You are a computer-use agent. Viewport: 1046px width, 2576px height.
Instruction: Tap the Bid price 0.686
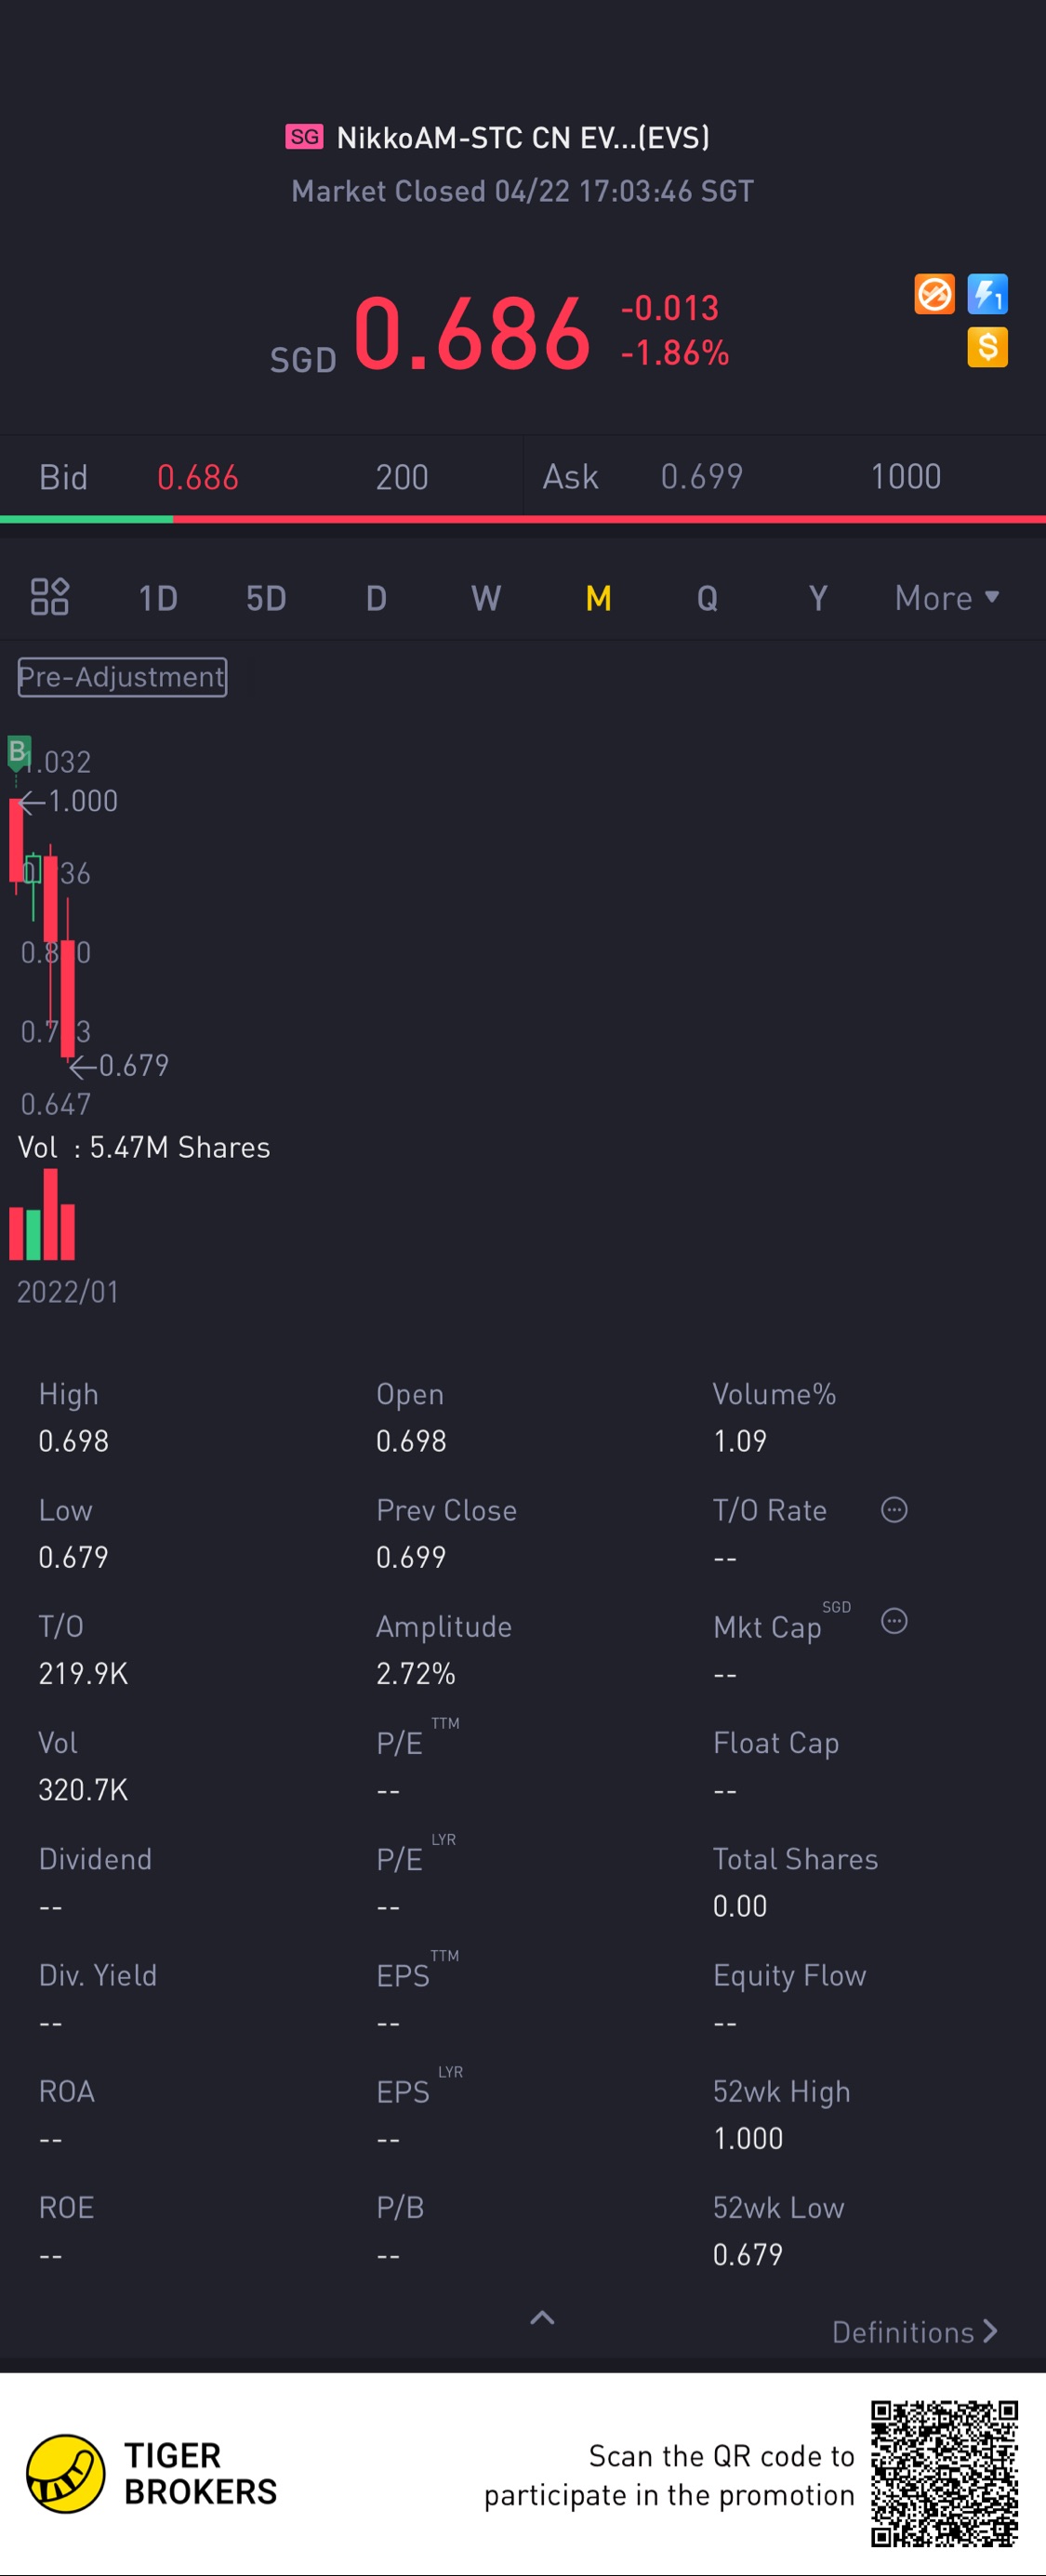pos(198,477)
